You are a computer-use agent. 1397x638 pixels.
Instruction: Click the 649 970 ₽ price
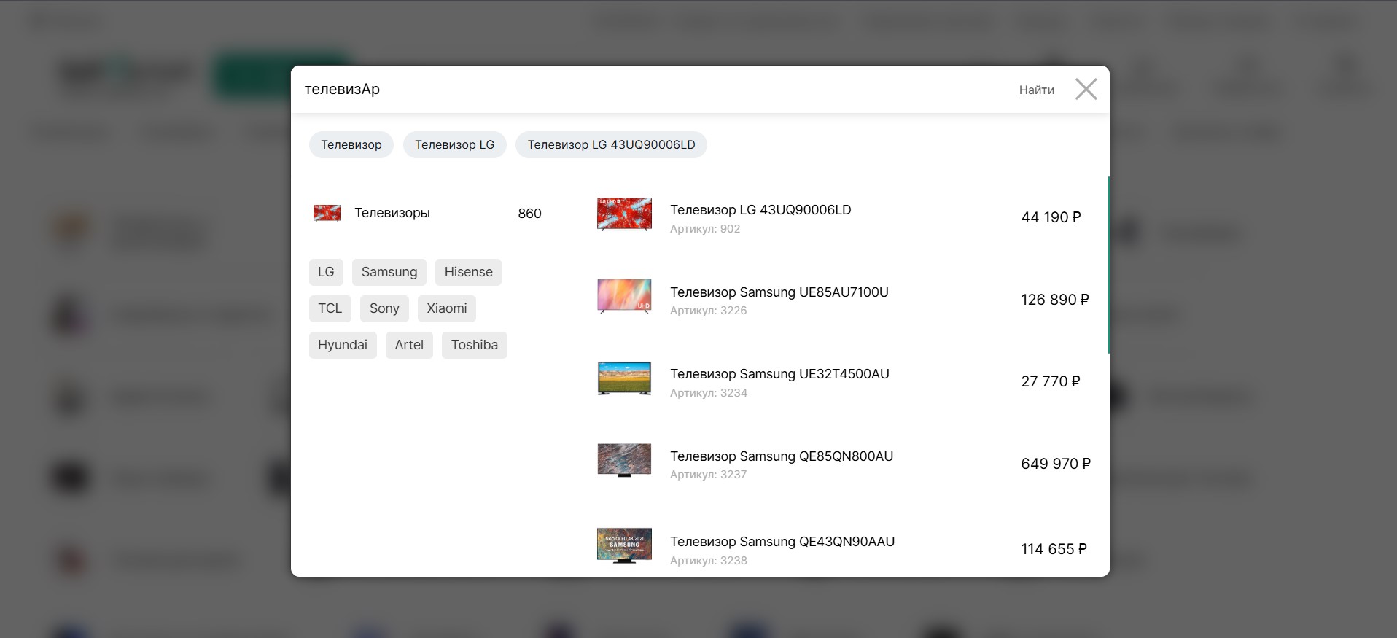pos(1056,464)
